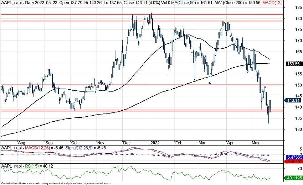
Task: Click the 159.561 black price marker
Action: pyautogui.click(x=294, y=64)
